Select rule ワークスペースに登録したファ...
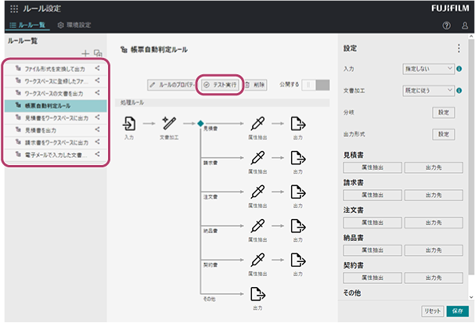The image size is (475, 323). [x=56, y=81]
